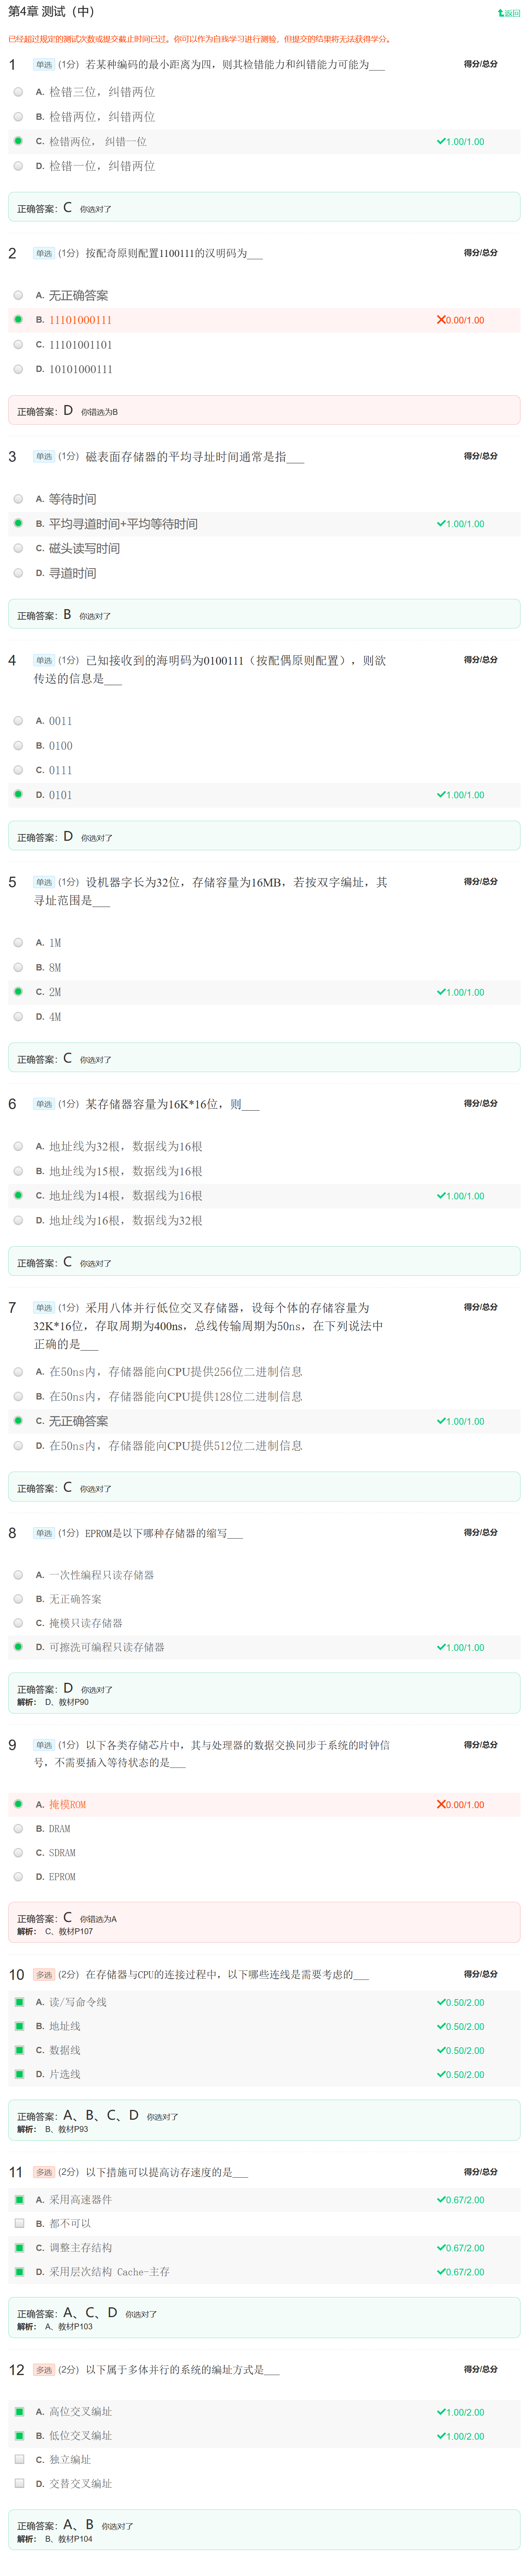This screenshot has height=2576, width=528.
Task: Select option D 4M in question 5
Action: (x=18, y=1016)
